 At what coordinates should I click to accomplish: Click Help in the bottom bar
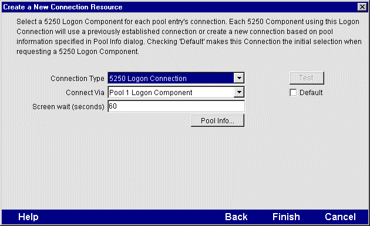pos(28,217)
